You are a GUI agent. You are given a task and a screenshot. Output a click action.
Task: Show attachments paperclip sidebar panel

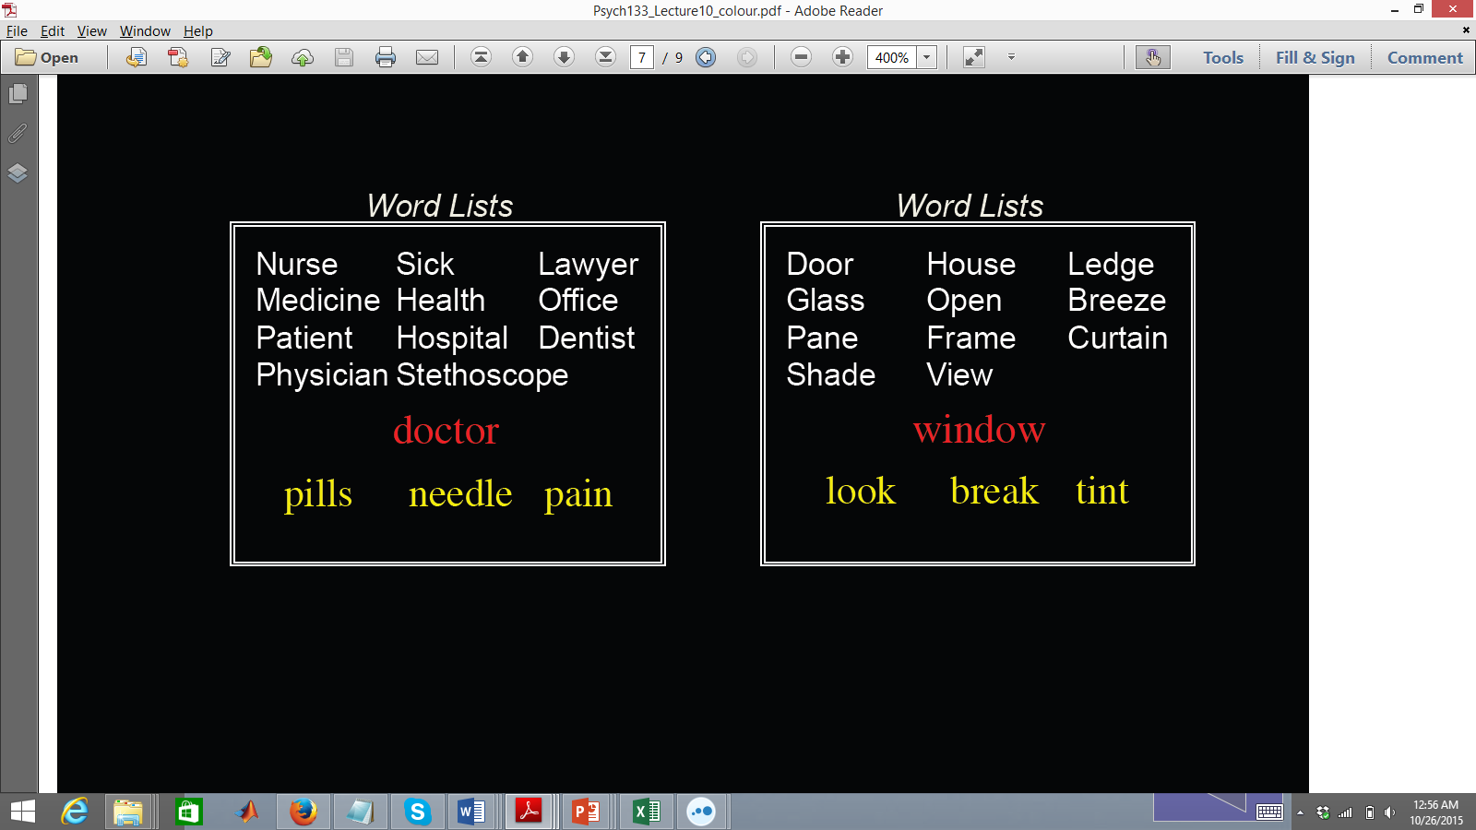tap(18, 134)
